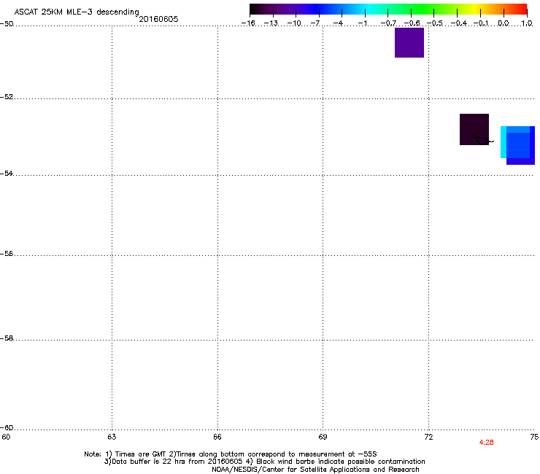Click the longitude label 69
The image size is (540, 474).
click(323, 437)
